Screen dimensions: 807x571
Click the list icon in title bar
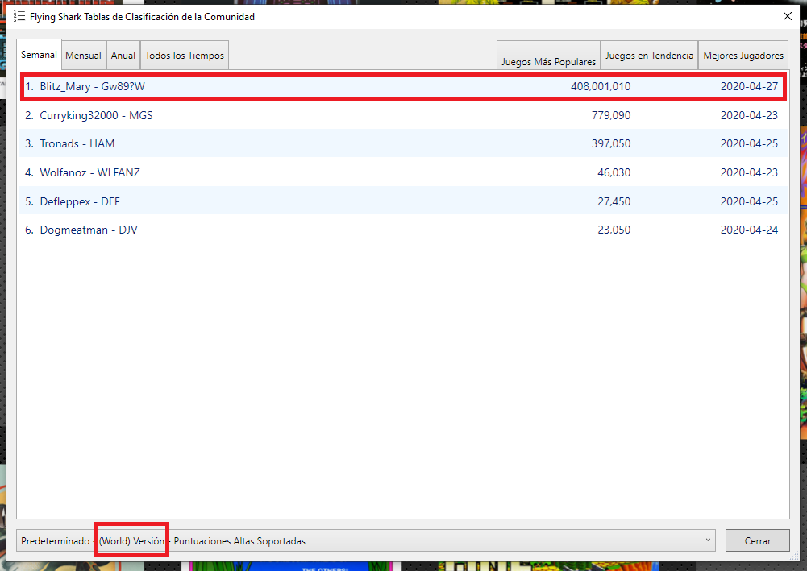click(19, 16)
